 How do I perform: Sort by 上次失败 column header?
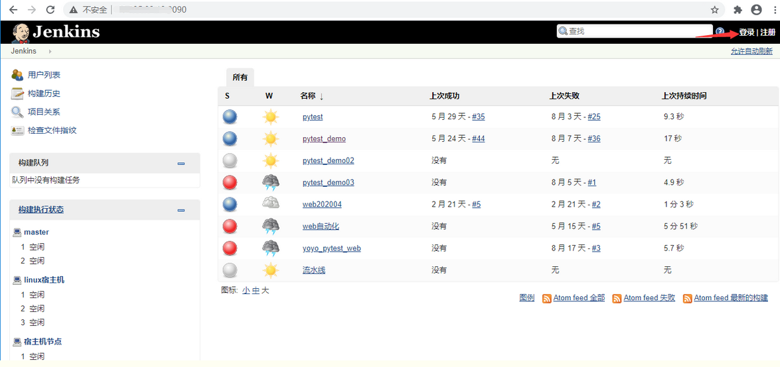tap(565, 96)
